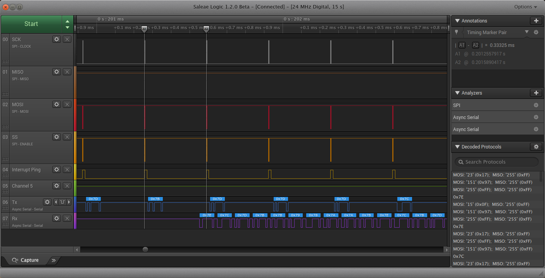545x278 pixels.
Task: Open the Options menu
Action: coord(526,7)
